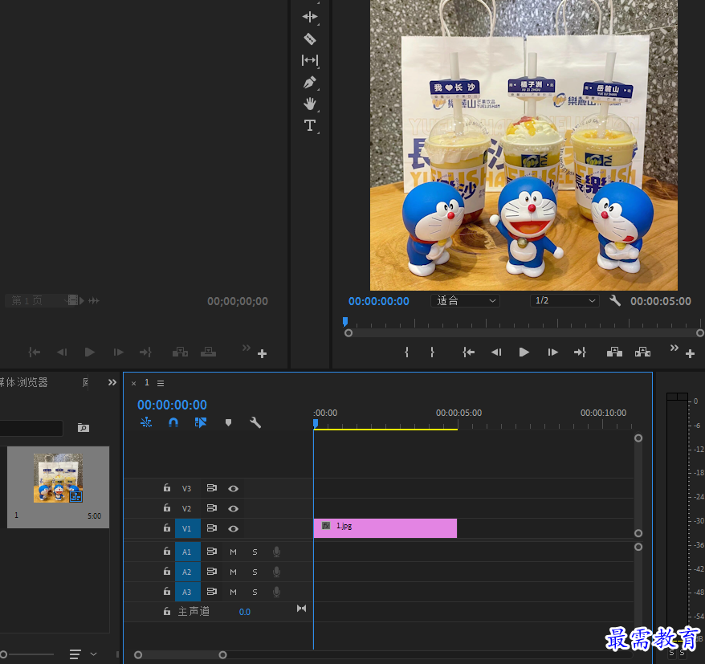
Task: Toggle track targeting for V1
Action: [x=187, y=528]
